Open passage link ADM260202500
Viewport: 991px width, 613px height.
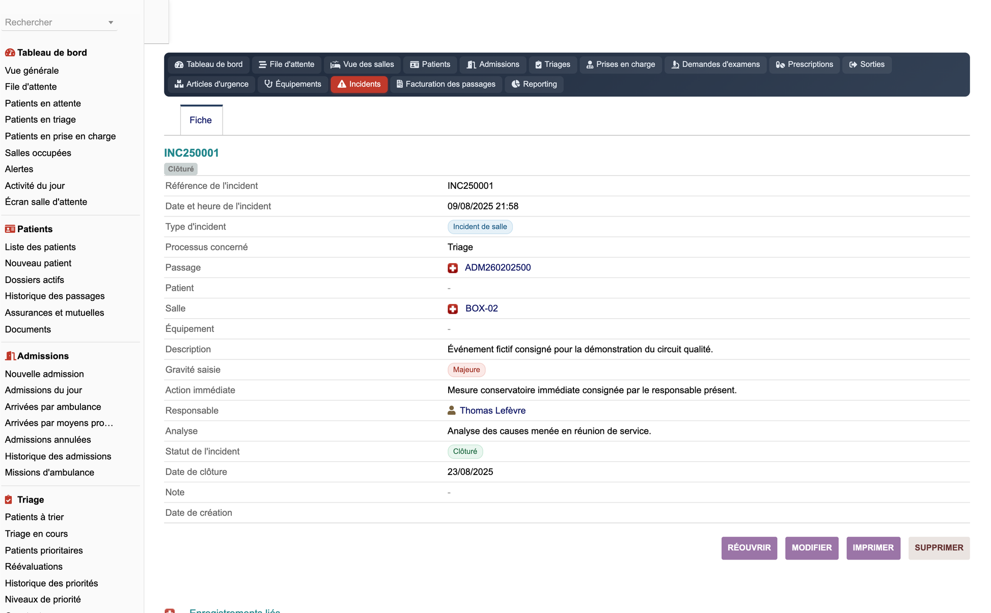pyautogui.click(x=498, y=268)
